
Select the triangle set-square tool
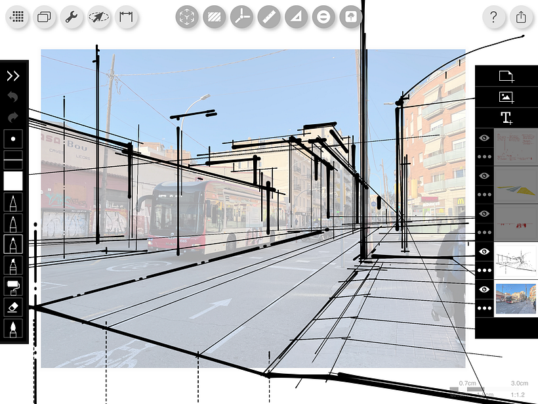[296, 16]
